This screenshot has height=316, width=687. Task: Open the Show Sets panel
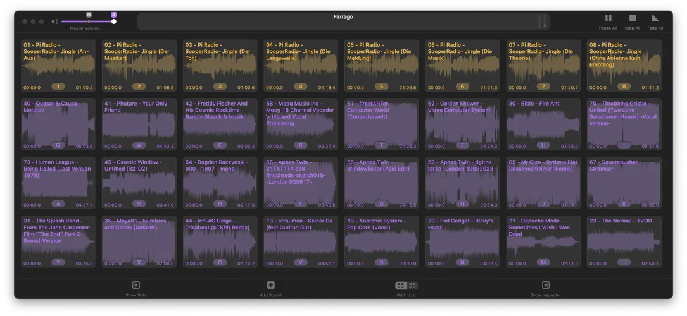(136, 286)
